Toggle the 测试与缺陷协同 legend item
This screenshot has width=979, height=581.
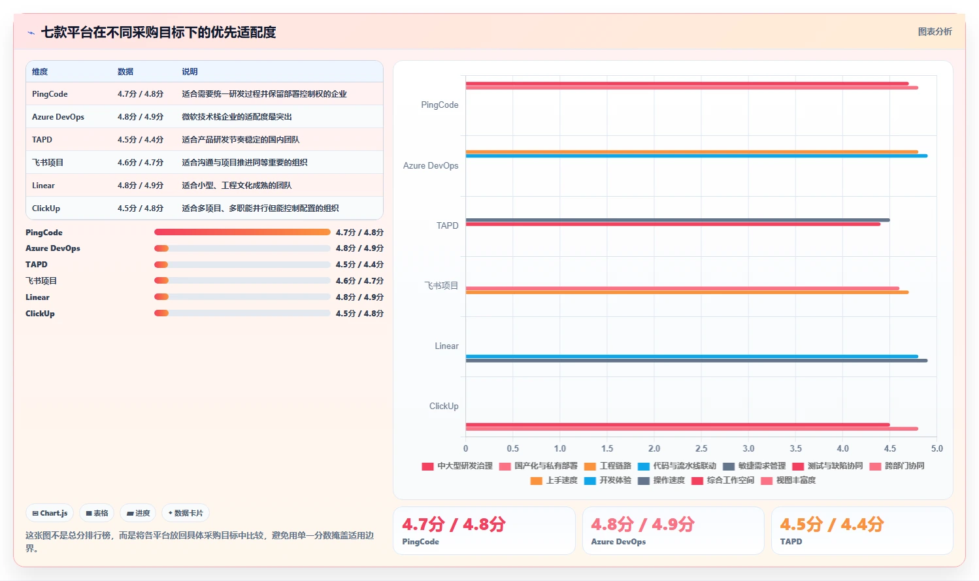click(x=827, y=466)
